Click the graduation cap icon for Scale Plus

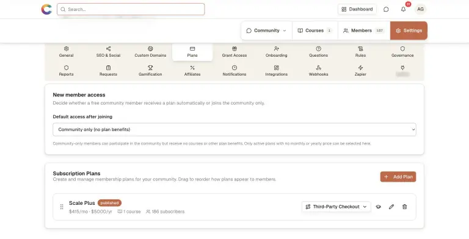(x=379, y=207)
